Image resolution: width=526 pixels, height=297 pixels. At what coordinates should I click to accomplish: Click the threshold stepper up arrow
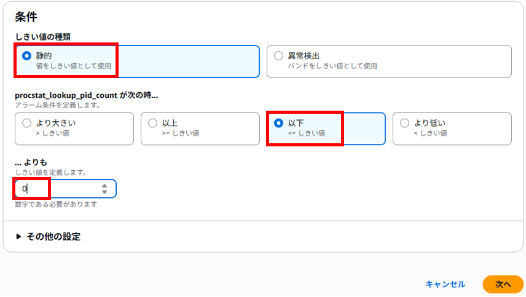click(x=104, y=186)
